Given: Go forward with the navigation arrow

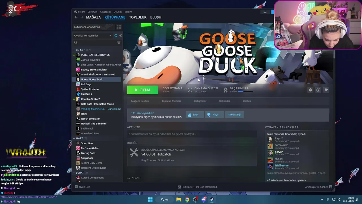Looking at the screenshot, I should 82,17.
